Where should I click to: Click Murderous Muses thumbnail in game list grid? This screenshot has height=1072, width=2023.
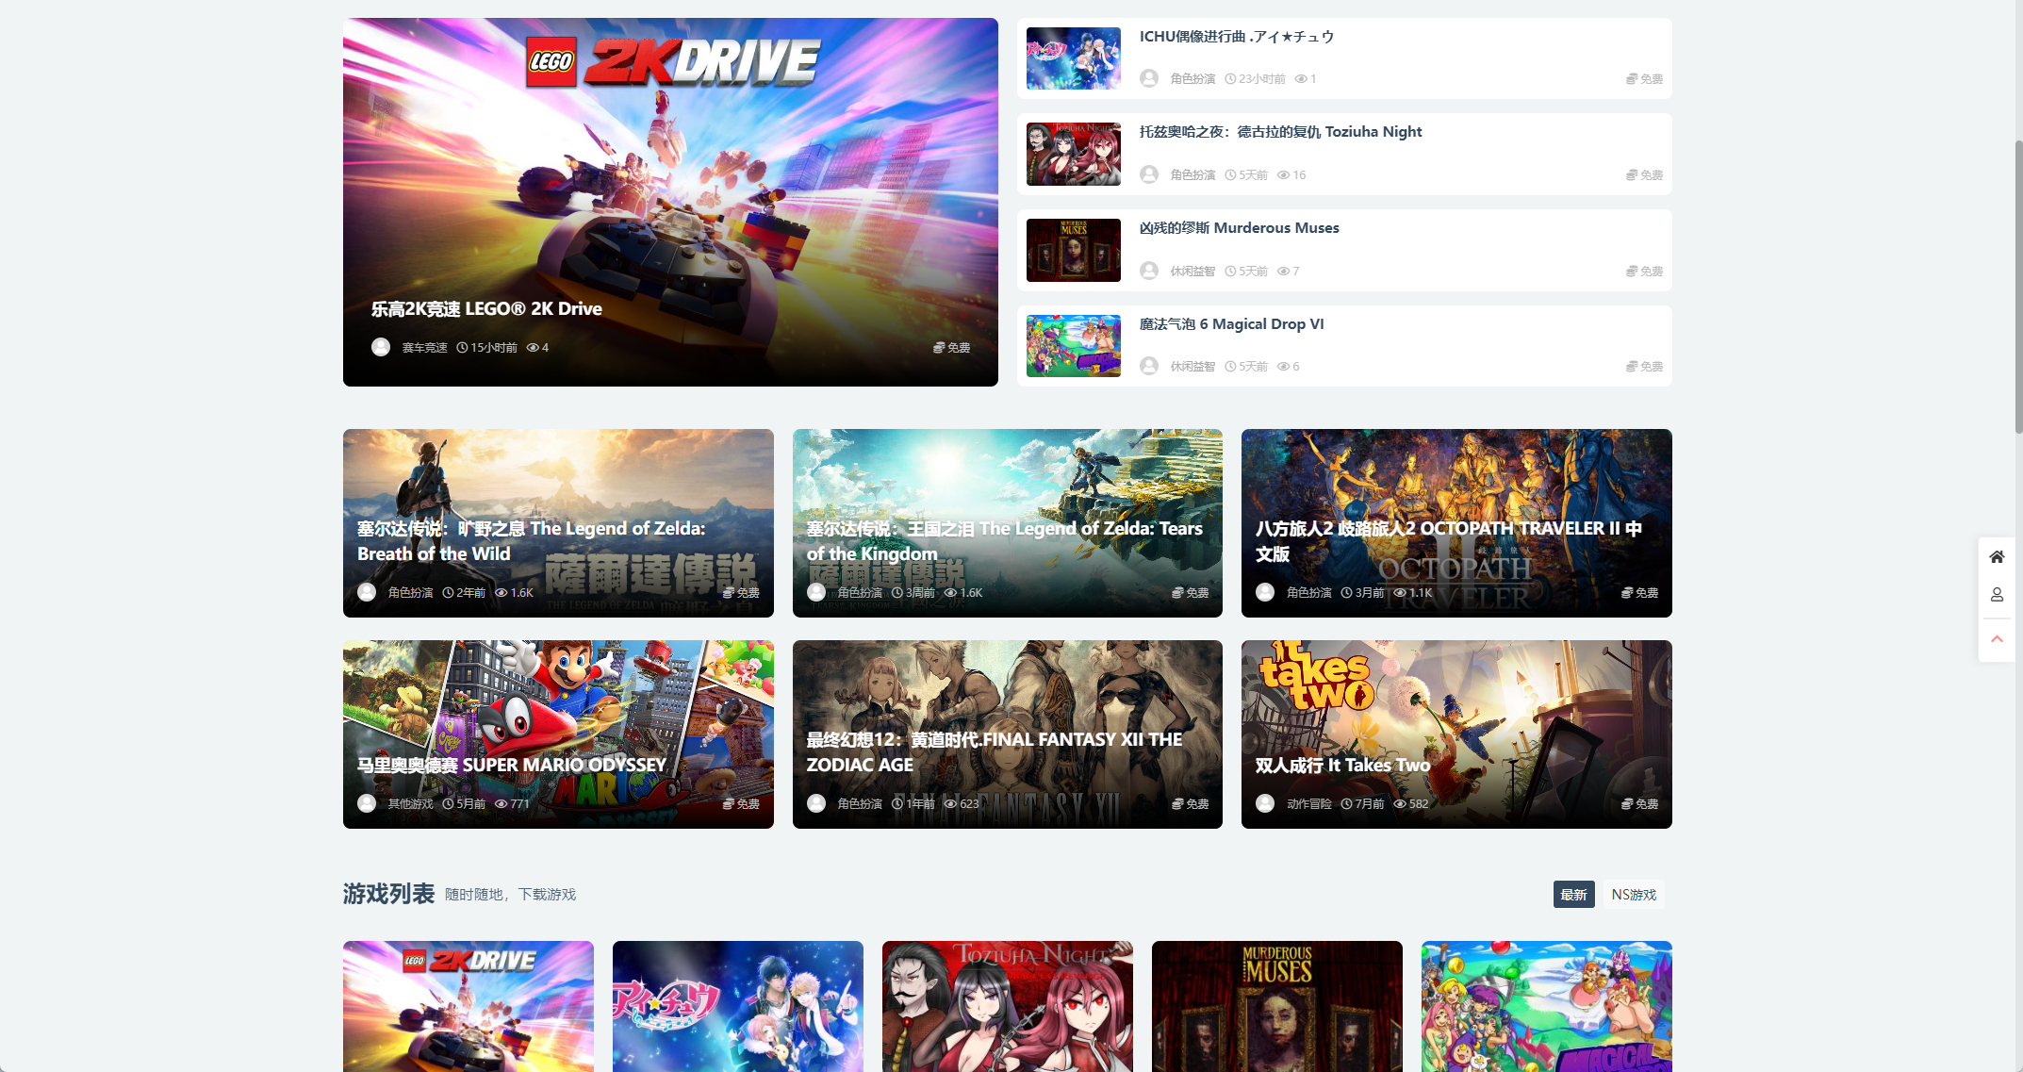click(1276, 1006)
